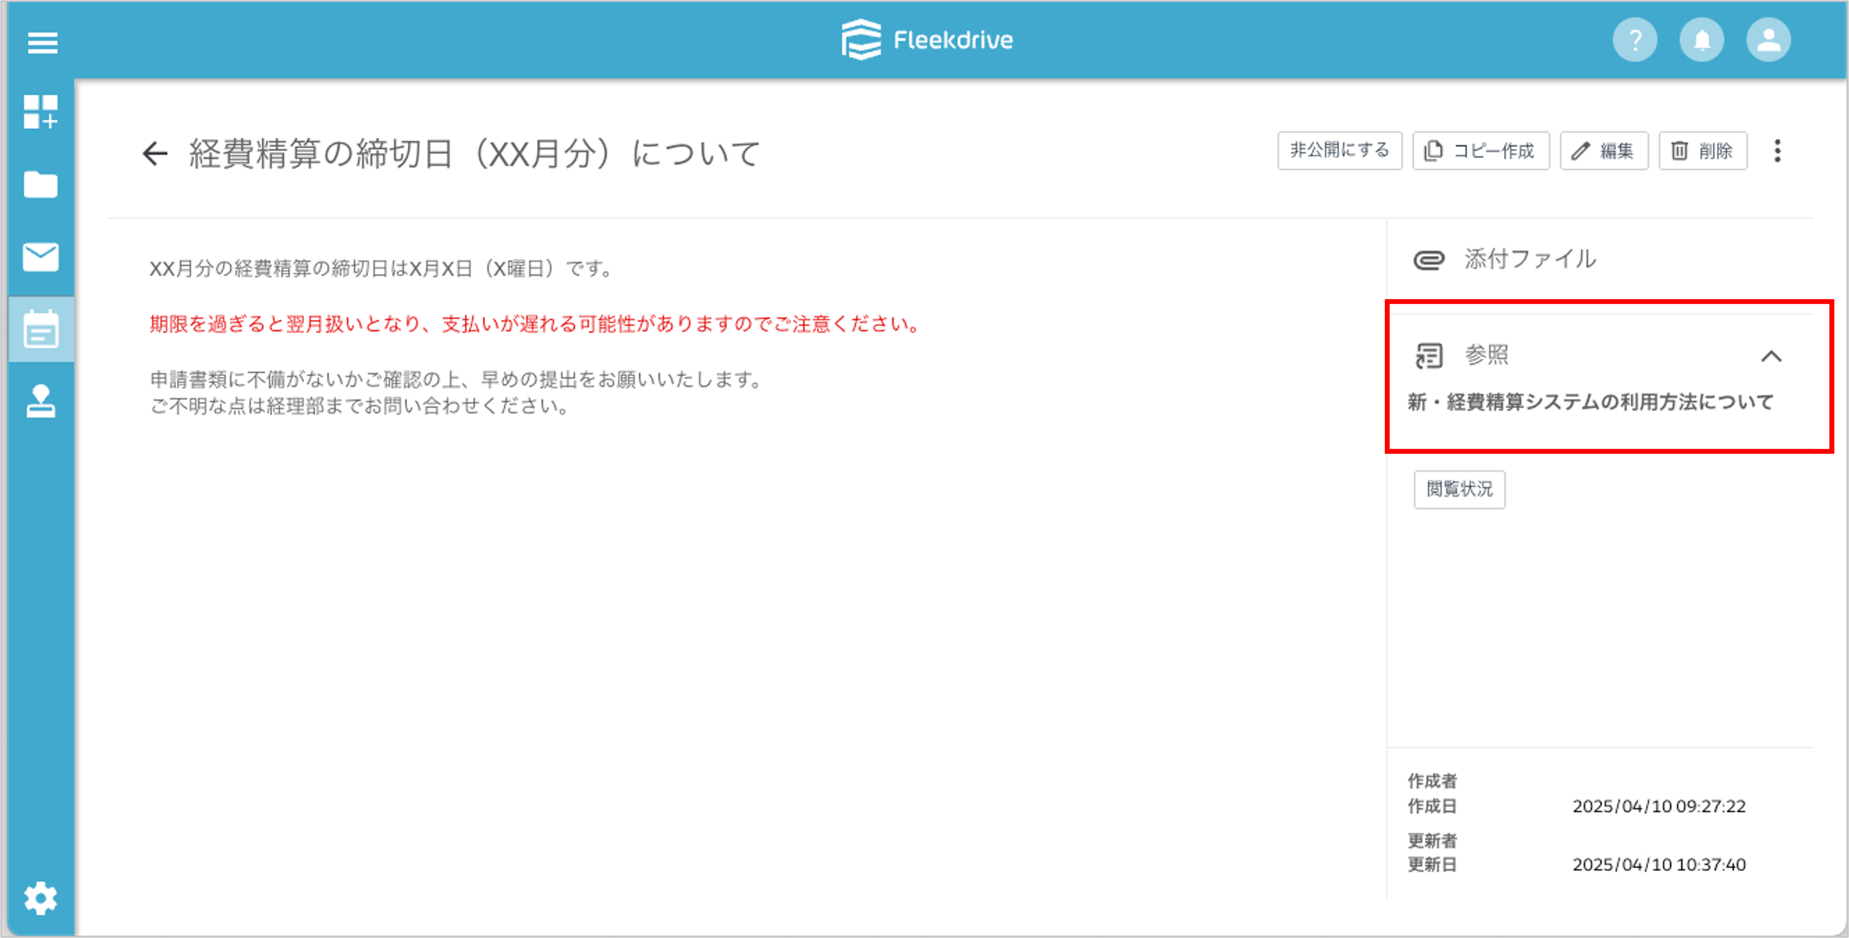Click the page title 経費精算の締切日(XX月分)について

pyautogui.click(x=474, y=154)
